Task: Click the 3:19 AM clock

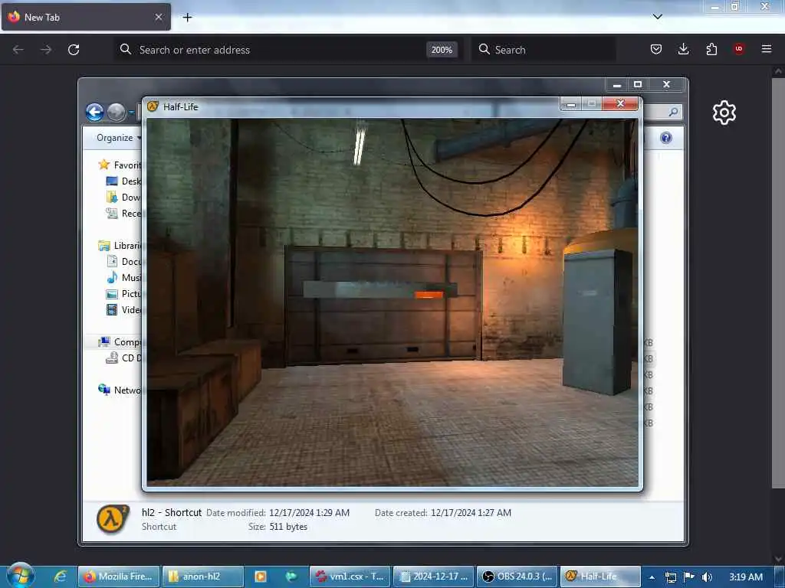Action: click(x=745, y=577)
